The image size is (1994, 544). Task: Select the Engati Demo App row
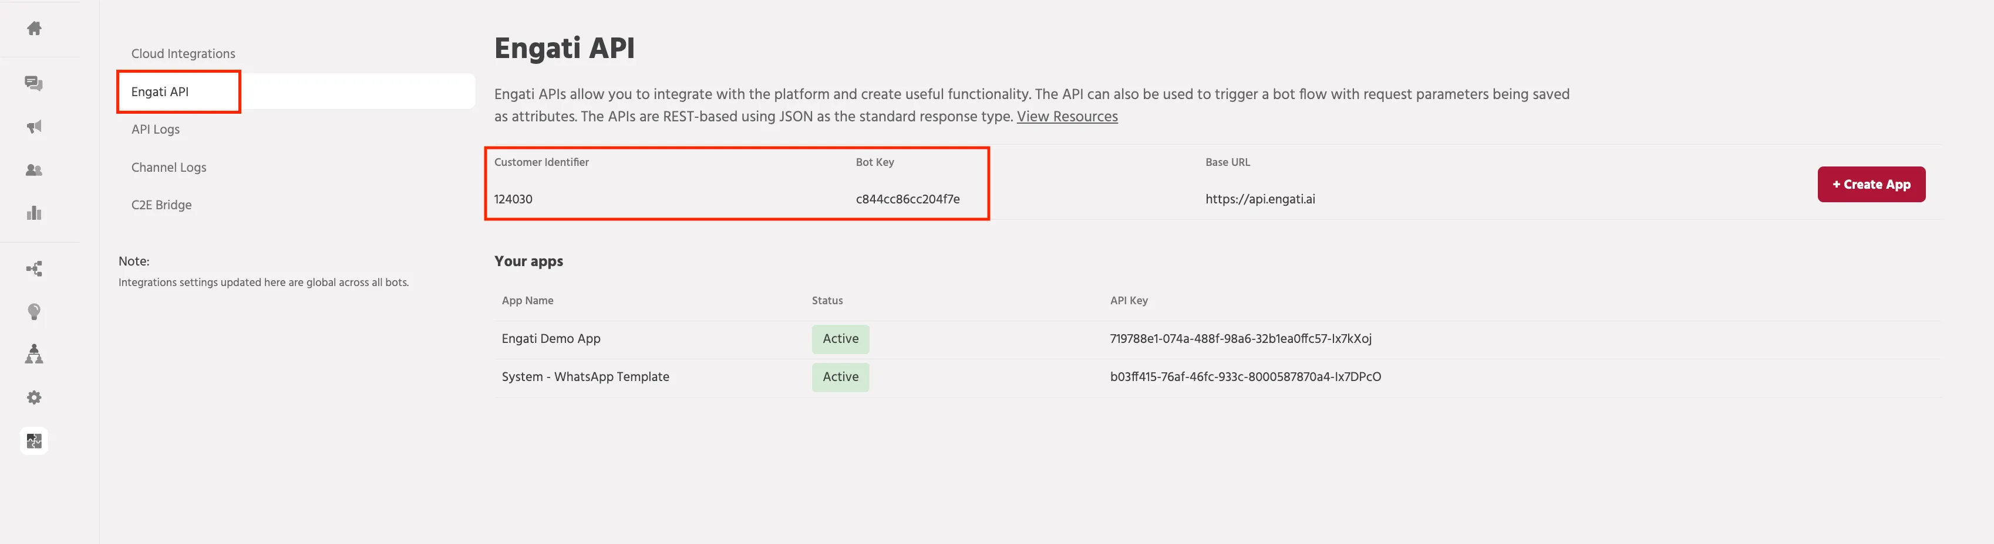click(x=1218, y=339)
